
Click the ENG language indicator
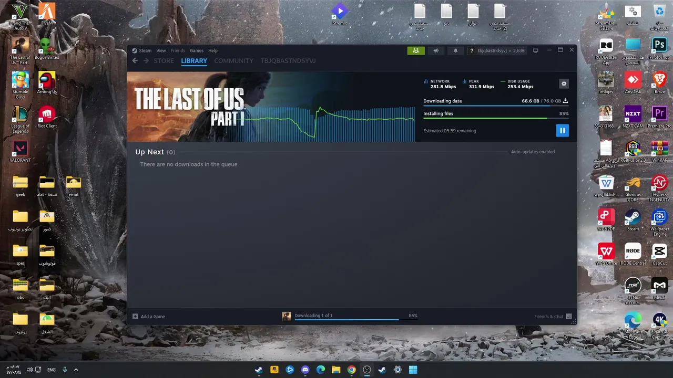52,370
